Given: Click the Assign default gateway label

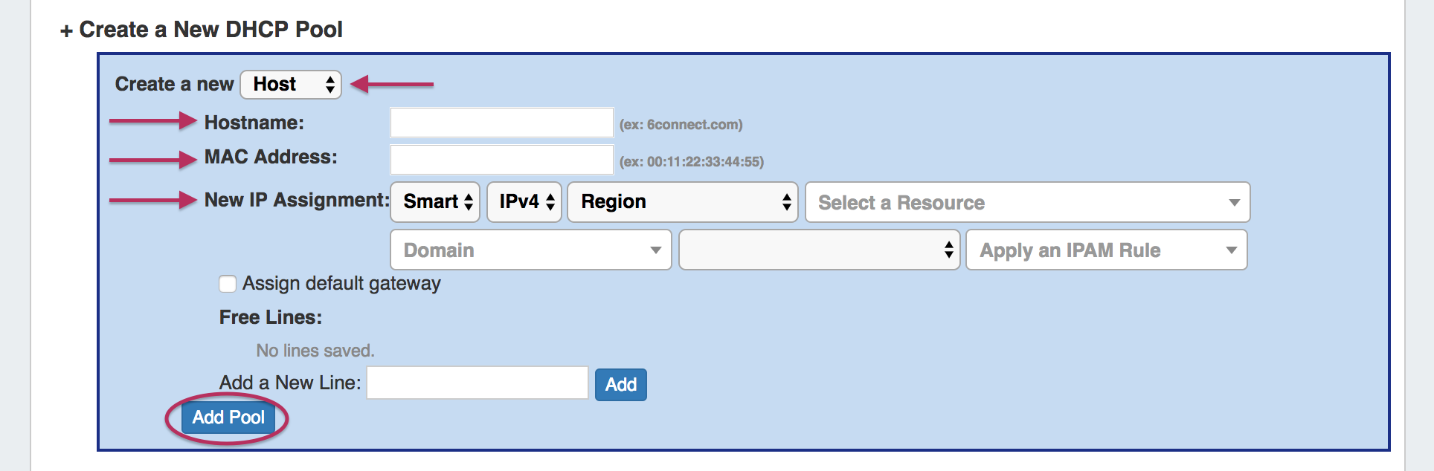Looking at the screenshot, I should pyautogui.click(x=341, y=284).
